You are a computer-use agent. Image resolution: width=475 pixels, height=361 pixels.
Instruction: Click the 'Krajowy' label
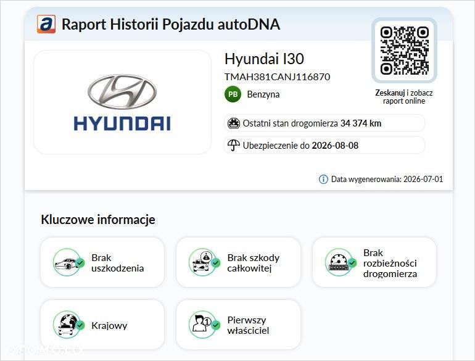(109, 326)
